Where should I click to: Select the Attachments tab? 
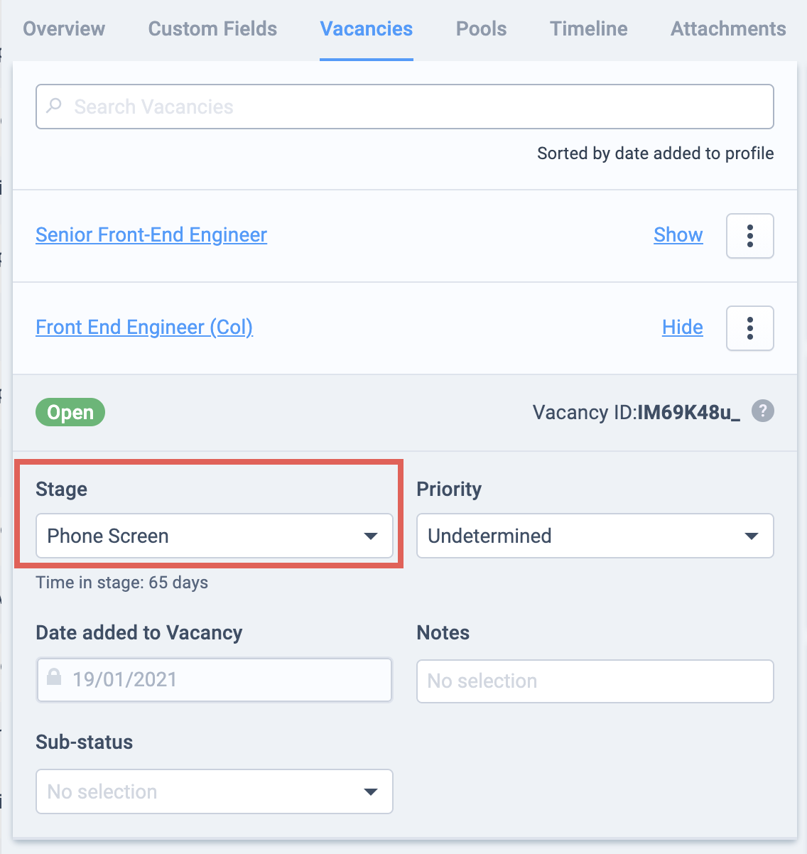click(x=728, y=29)
